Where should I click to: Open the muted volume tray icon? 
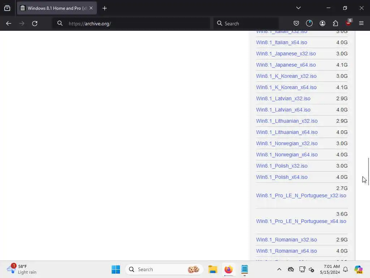311,269
